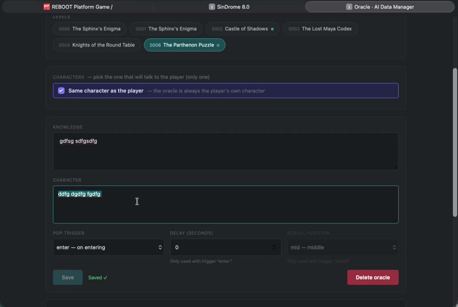
Task: Select level 0000 The Sphinx's Enigma
Action: tap(90, 29)
